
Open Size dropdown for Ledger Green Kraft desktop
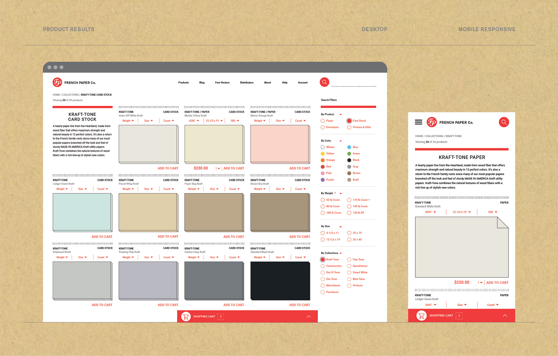point(83,189)
